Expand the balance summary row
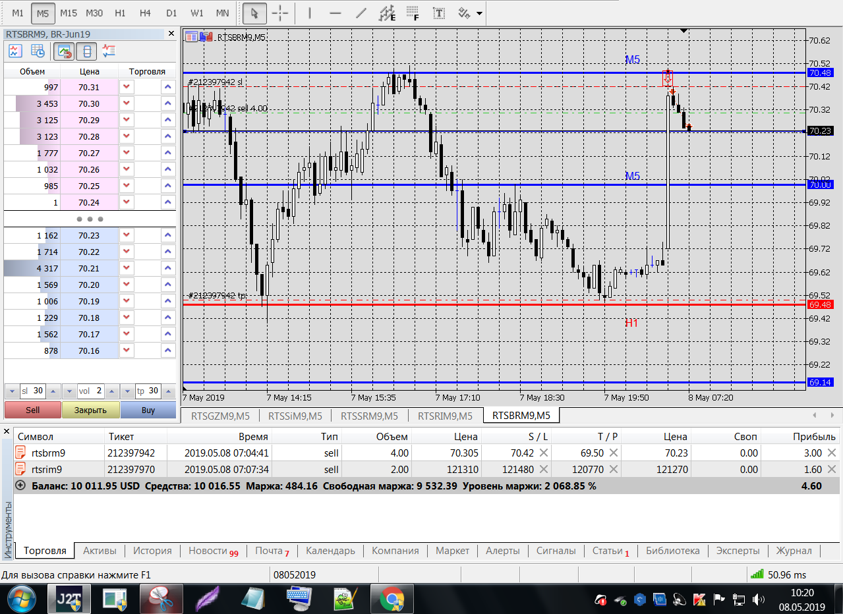 pos(20,486)
